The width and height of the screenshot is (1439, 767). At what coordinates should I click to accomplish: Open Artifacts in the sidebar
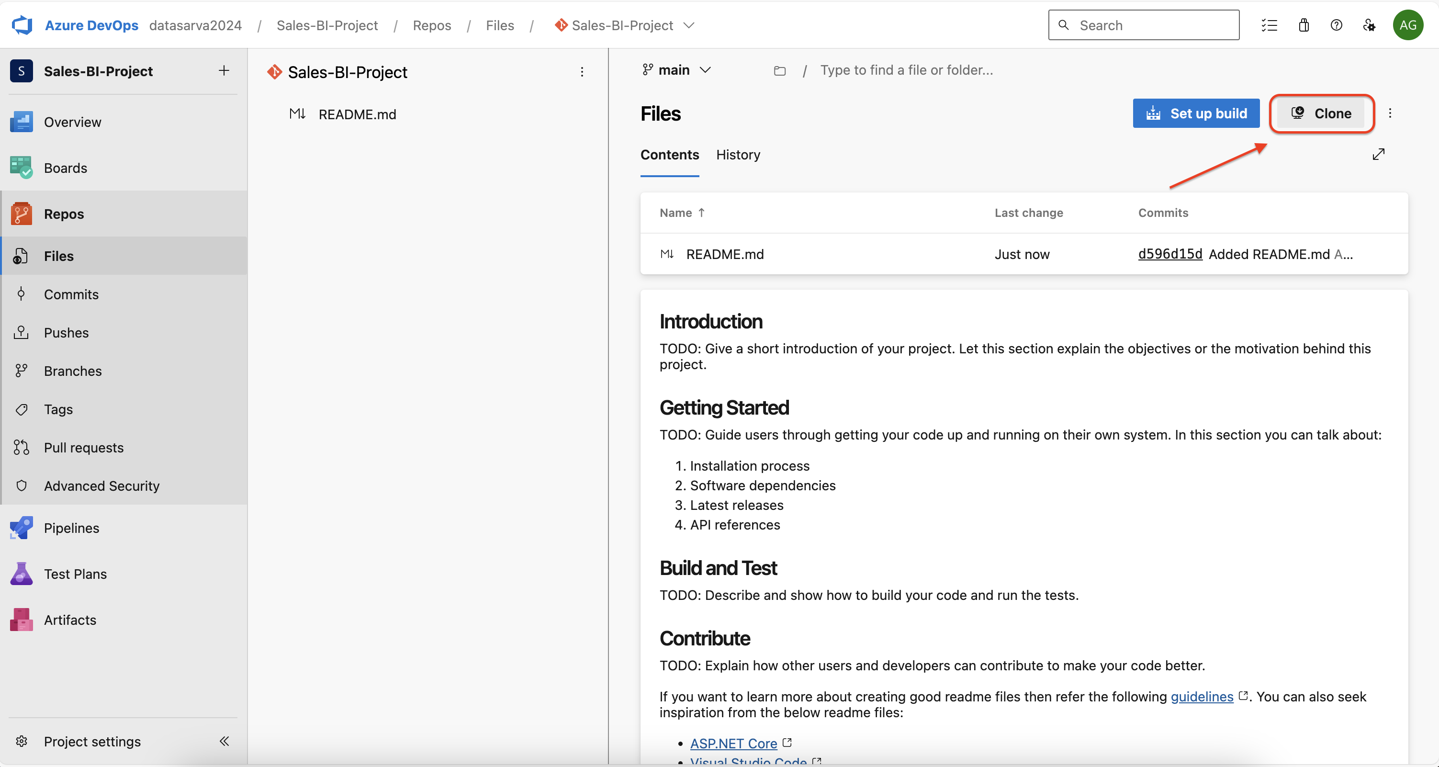pyautogui.click(x=124, y=620)
